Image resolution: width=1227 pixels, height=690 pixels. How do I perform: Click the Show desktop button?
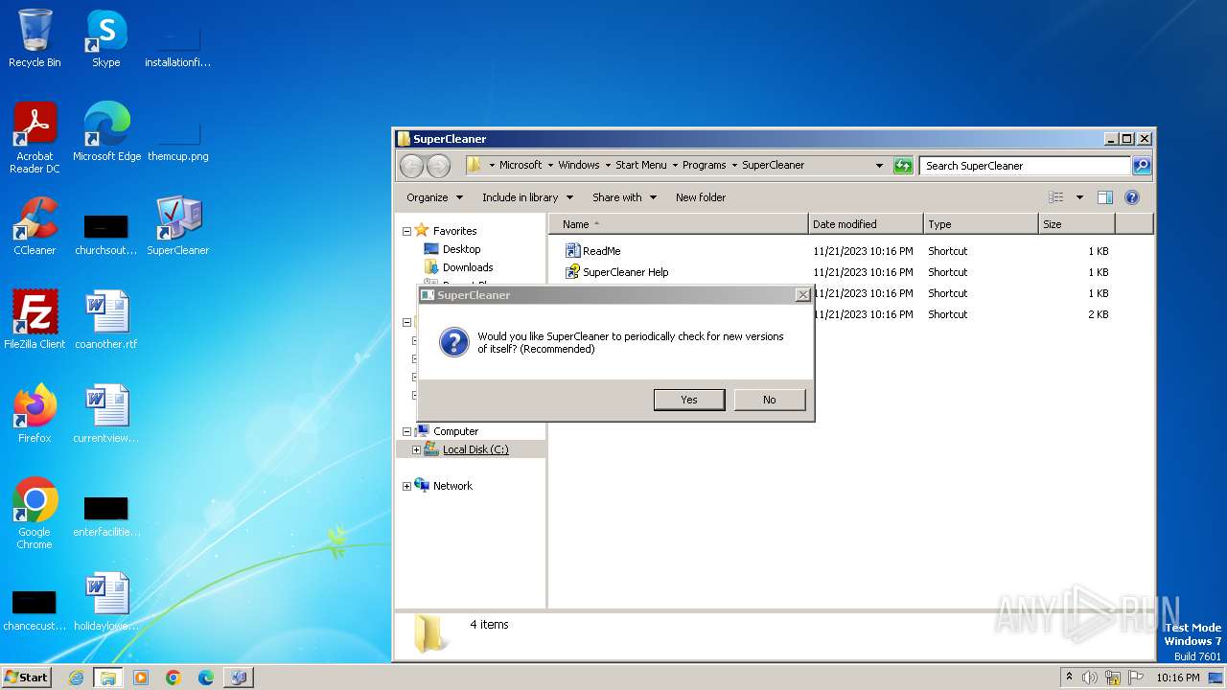point(1217,678)
